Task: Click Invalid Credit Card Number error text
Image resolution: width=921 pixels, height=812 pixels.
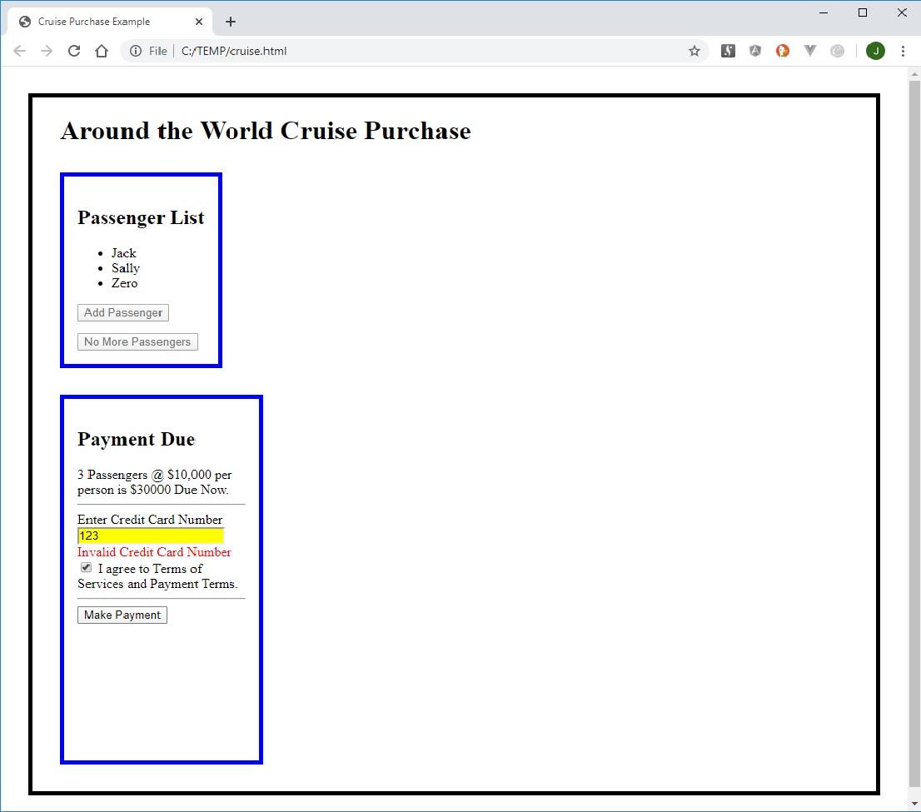Action: coord(155,552)
